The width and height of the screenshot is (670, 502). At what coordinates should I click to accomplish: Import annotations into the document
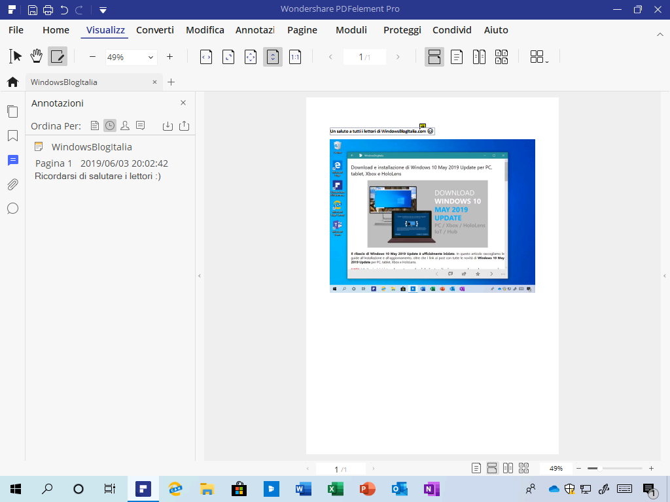point(168,125)
